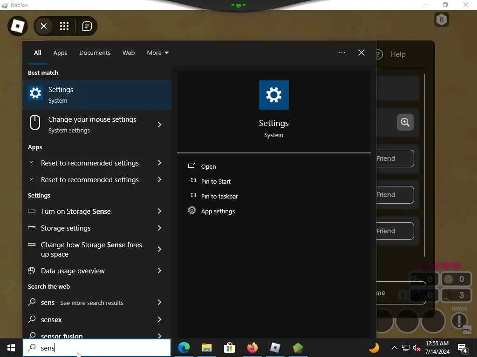Switch to the Web search tab
The height and width of the screenshot is (357, 477).
coord(129,53)
